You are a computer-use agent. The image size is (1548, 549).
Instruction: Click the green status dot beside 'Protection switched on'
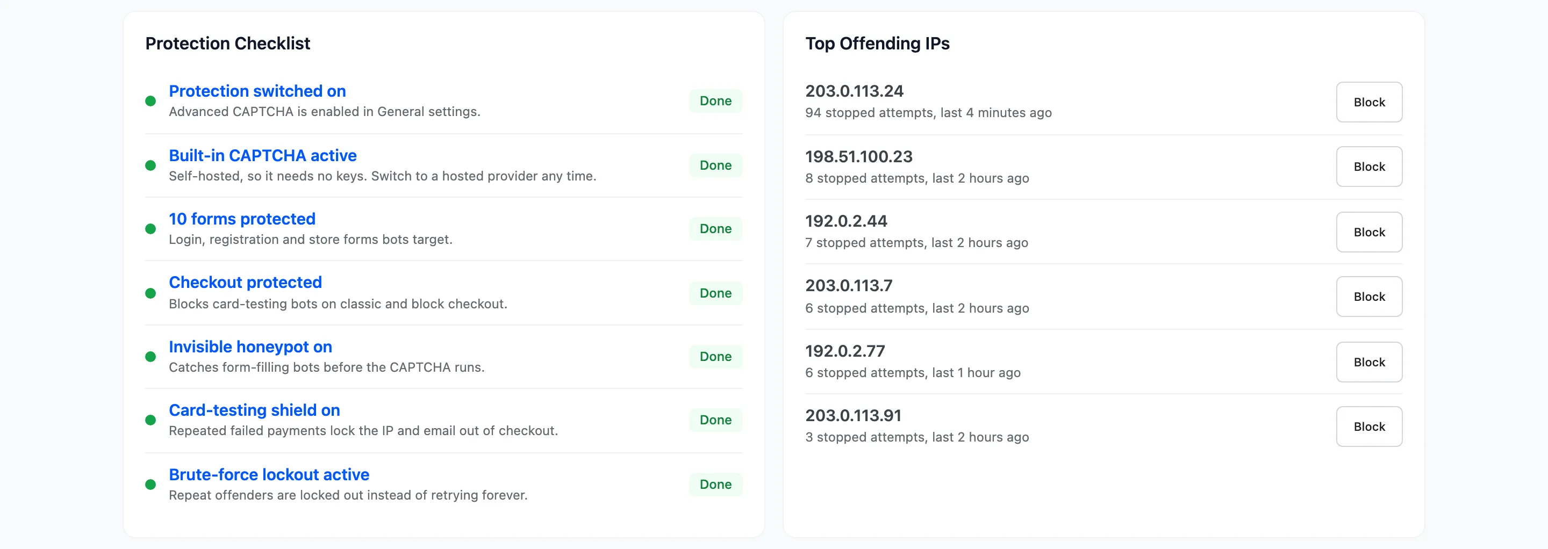coord(151,101)
